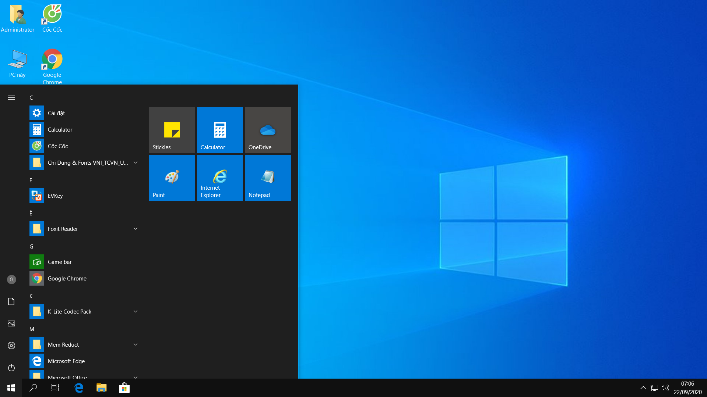Image resolution: width=707 pixels, height=397 pixels.
Task: Open the Notepad tile
Action: pyautogui.click(x=268, y=178)
